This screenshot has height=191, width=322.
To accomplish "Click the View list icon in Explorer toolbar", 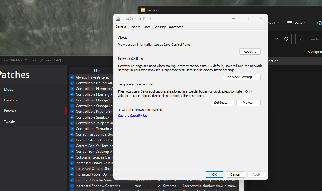I will point(290,23).
